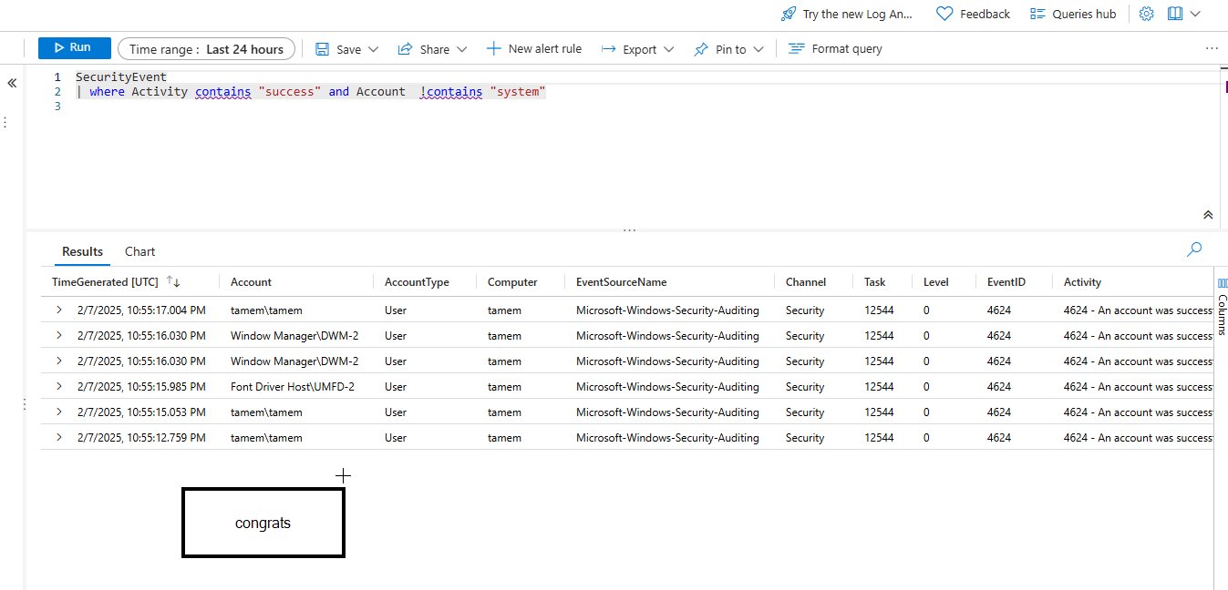Open settings via the gear icon
The width and height of the screenshot is (1228, 590).
[x=1147, y=14]
